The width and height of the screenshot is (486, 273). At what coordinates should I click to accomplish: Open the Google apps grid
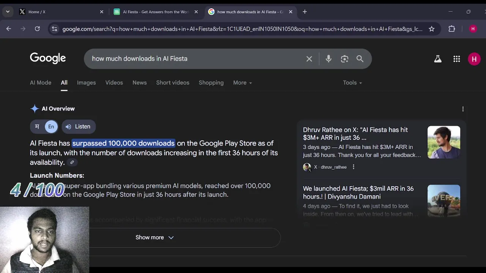click(x=457, y=59)
